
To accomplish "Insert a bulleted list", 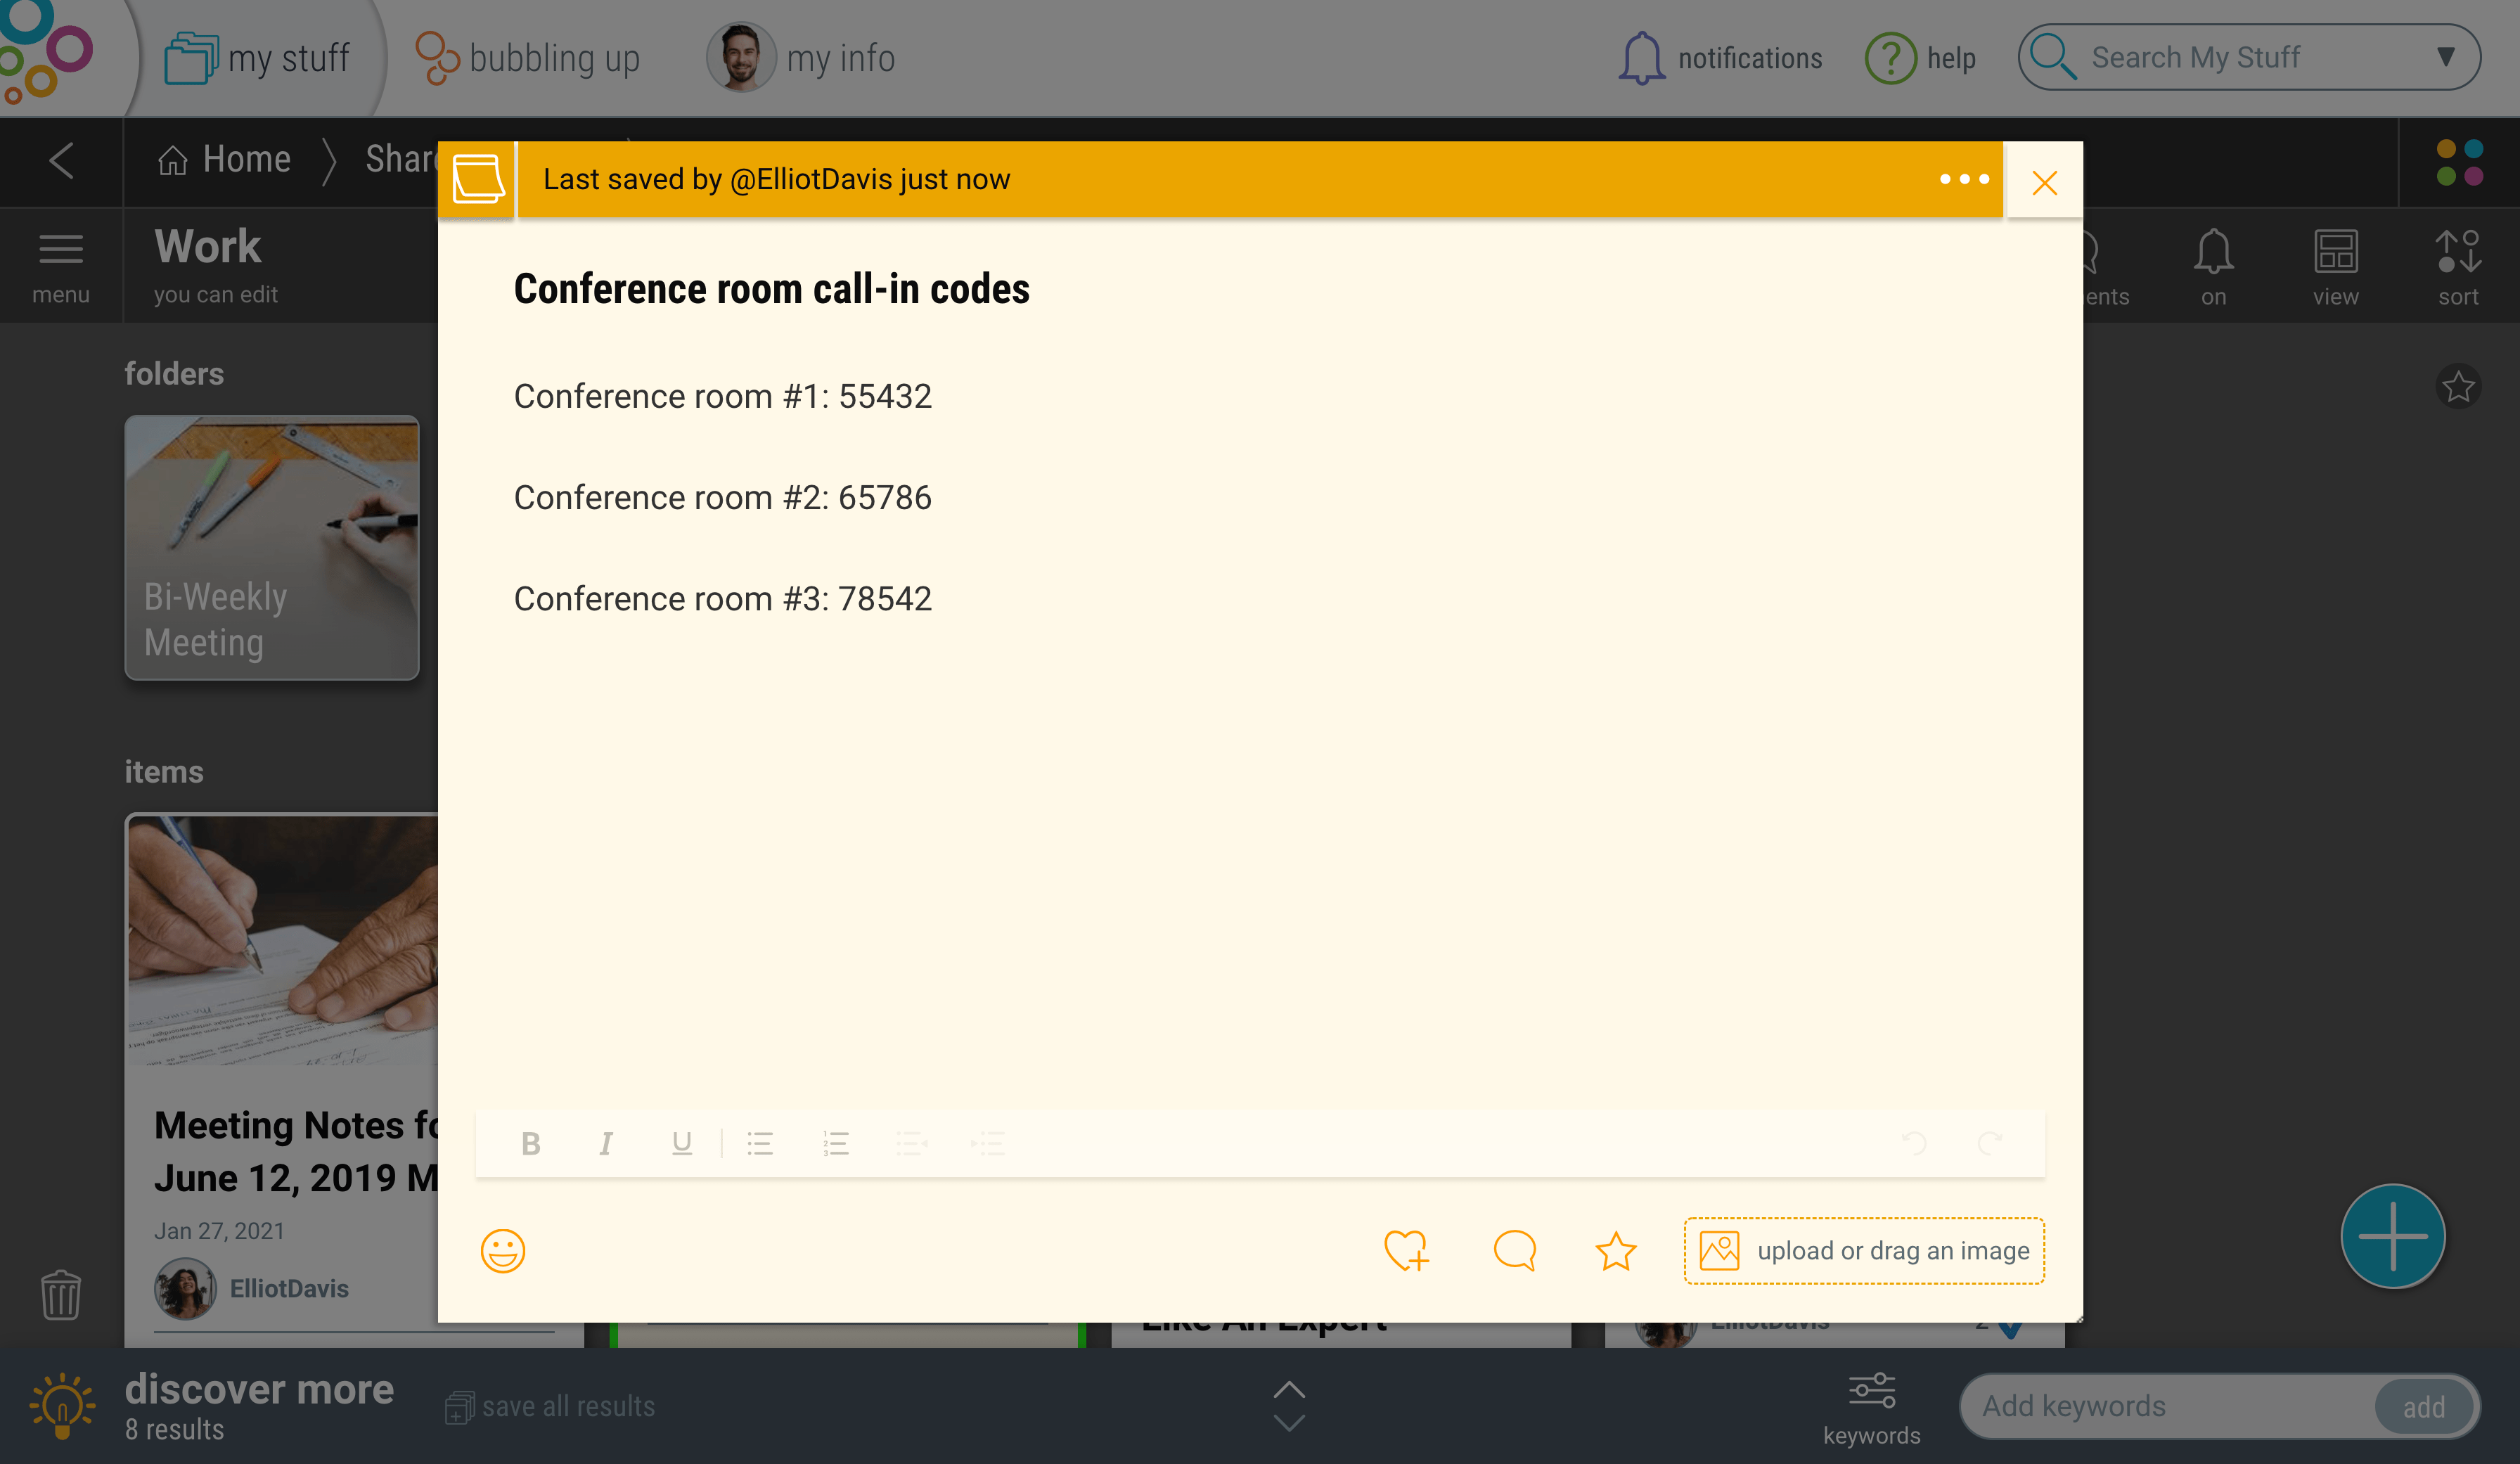I will tap(760, 1143).
